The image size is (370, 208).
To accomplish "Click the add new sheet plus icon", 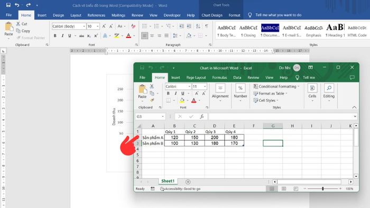I will [188, 182].
